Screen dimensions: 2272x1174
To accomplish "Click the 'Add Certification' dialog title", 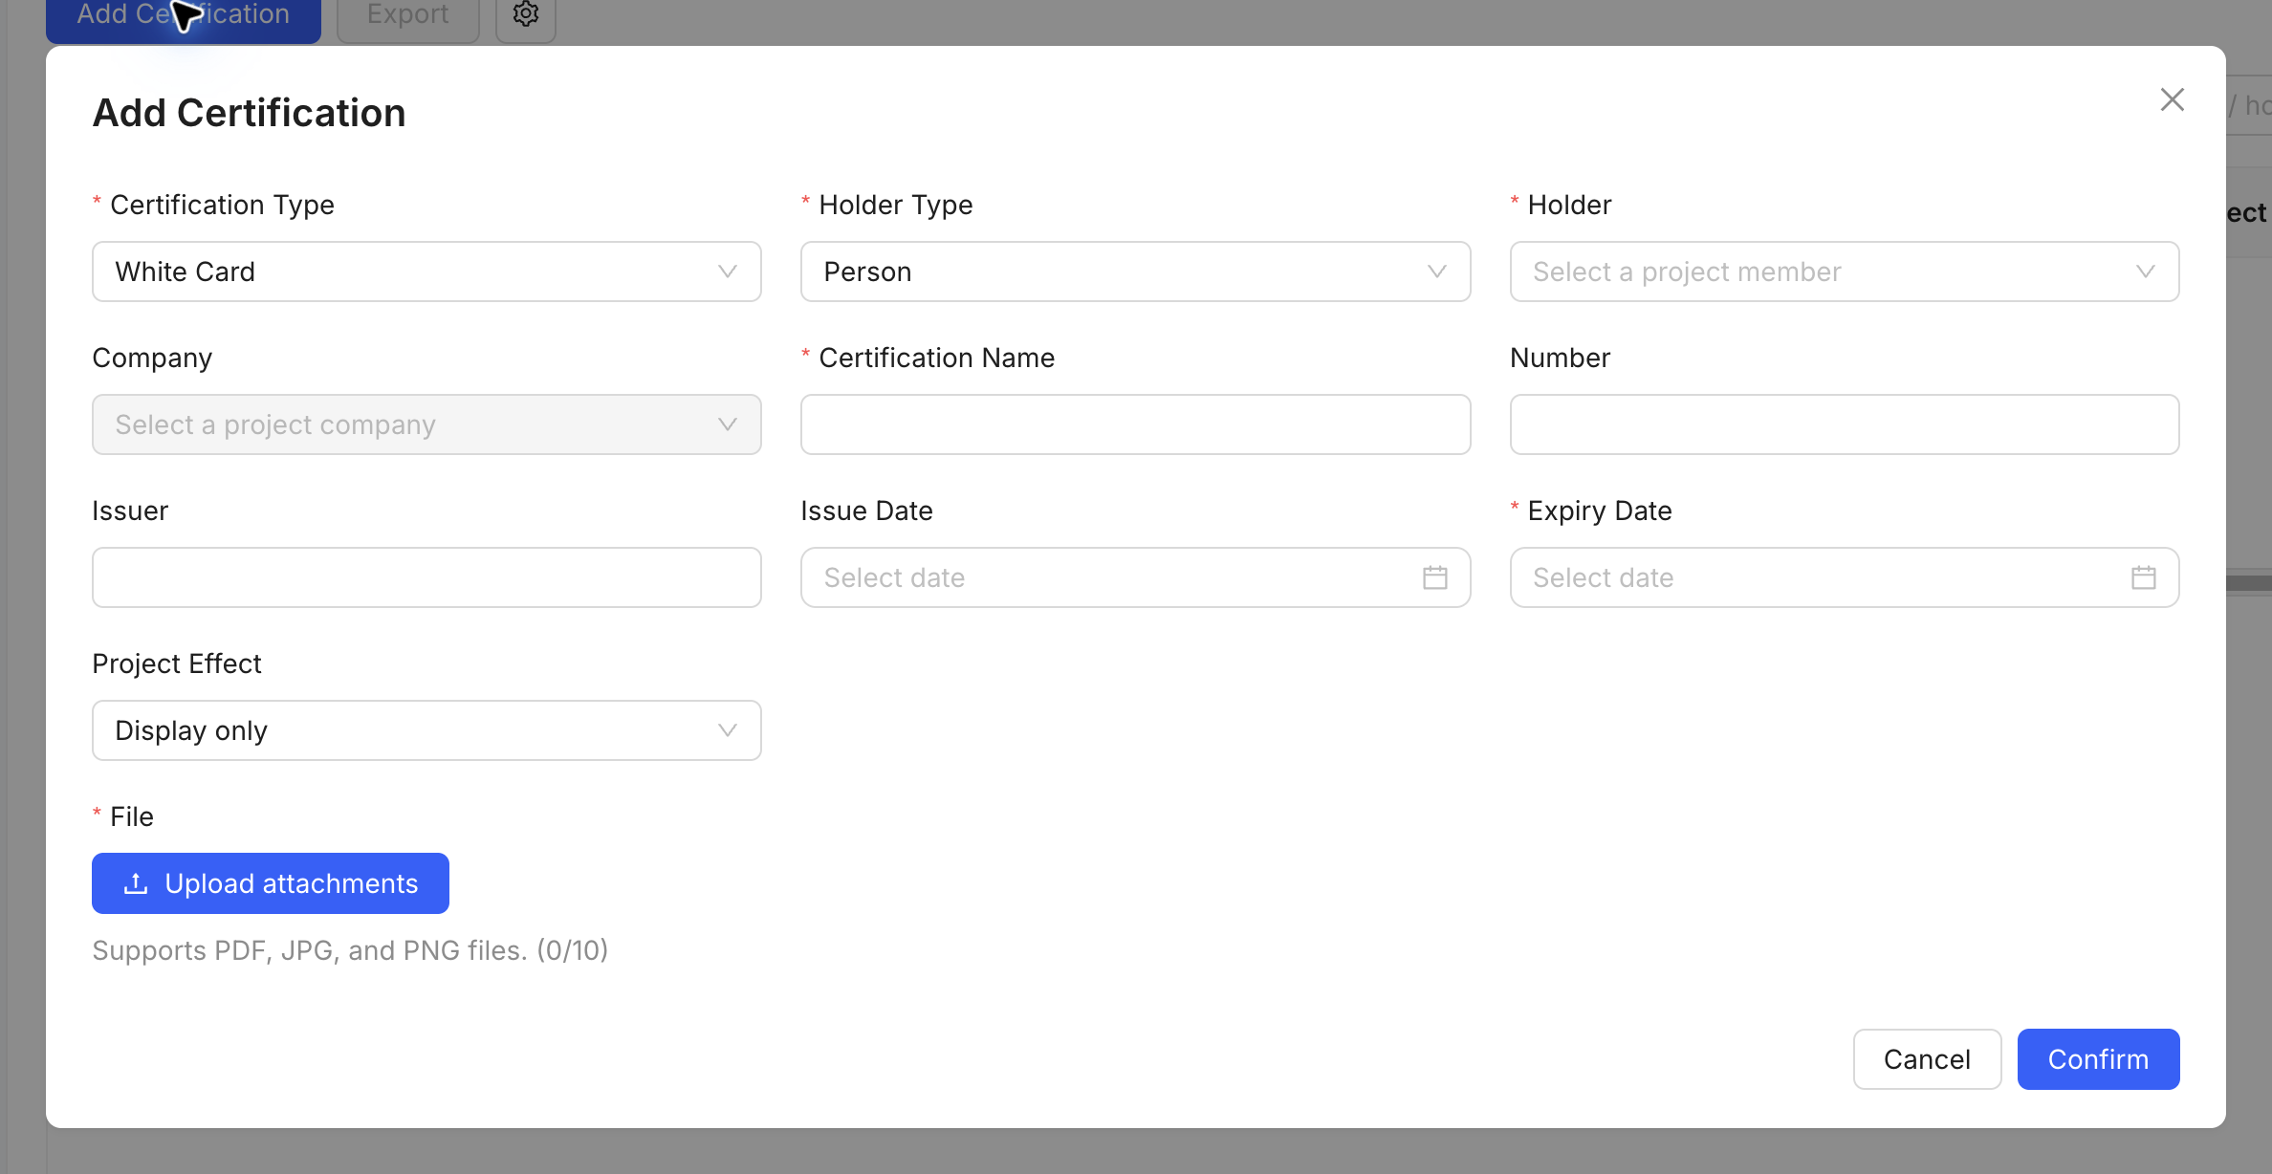I will 250,113.
